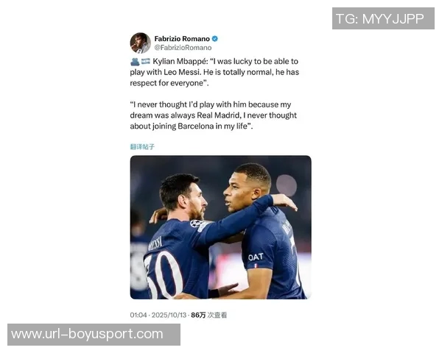Open the Messi and Mbappé photo
This screenshot has width=442, height=353.
tap(220, 227)
